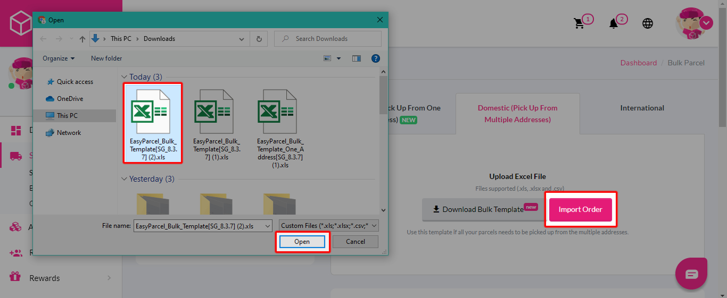Open the user avatar menu arrow
Screen dimensions: 727x298
tap(706, 23)
